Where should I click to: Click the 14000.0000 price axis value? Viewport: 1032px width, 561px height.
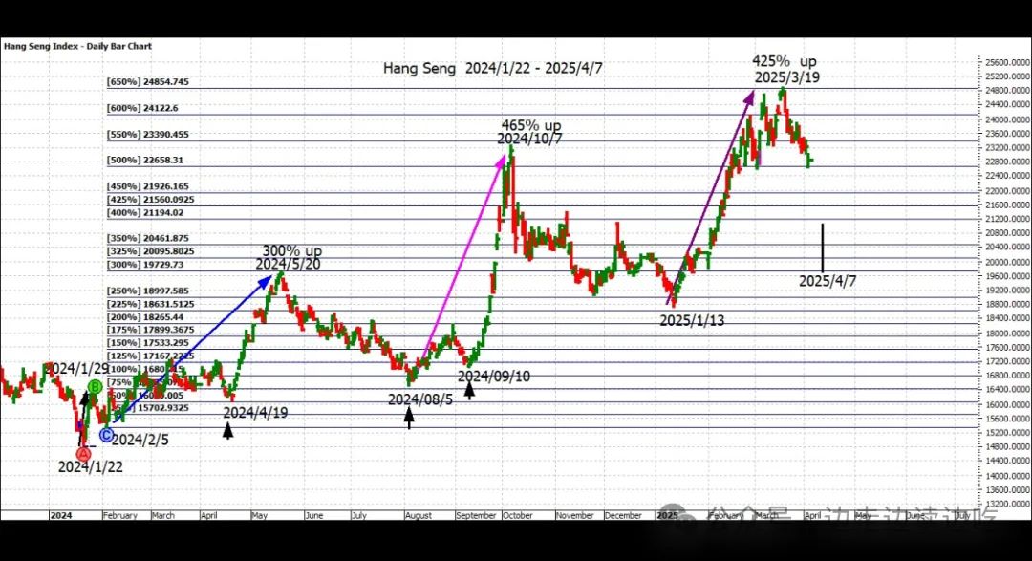click(1007, 476)
